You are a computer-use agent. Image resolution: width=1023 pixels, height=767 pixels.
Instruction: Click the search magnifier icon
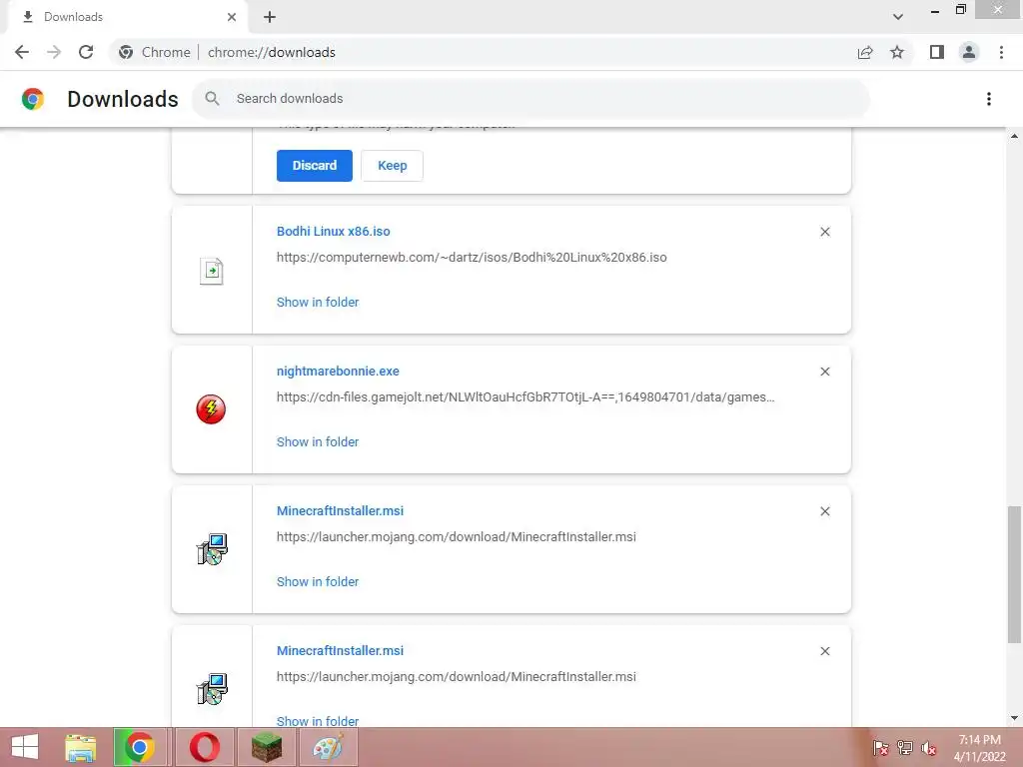pyautogui.click(x=212, y=99)
